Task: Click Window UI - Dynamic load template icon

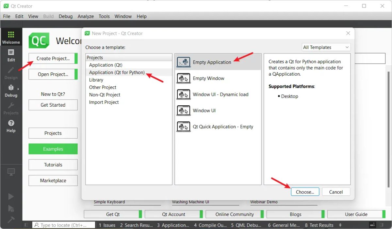Action: [x=184, y=94]
